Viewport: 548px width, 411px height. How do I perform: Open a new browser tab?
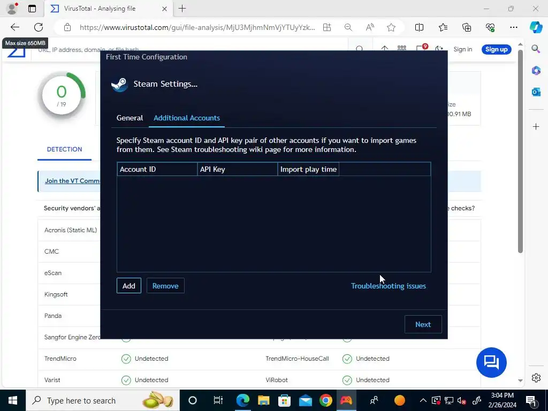point(182,9)
